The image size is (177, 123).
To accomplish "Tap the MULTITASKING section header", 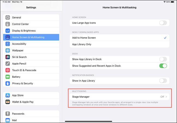I will pyautogui.click(x=79, y=91).
